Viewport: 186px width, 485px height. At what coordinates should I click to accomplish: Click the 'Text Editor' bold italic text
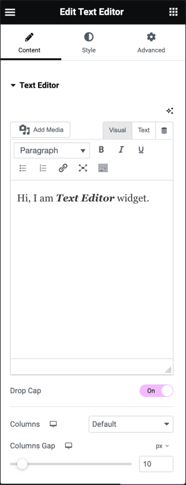85,198
